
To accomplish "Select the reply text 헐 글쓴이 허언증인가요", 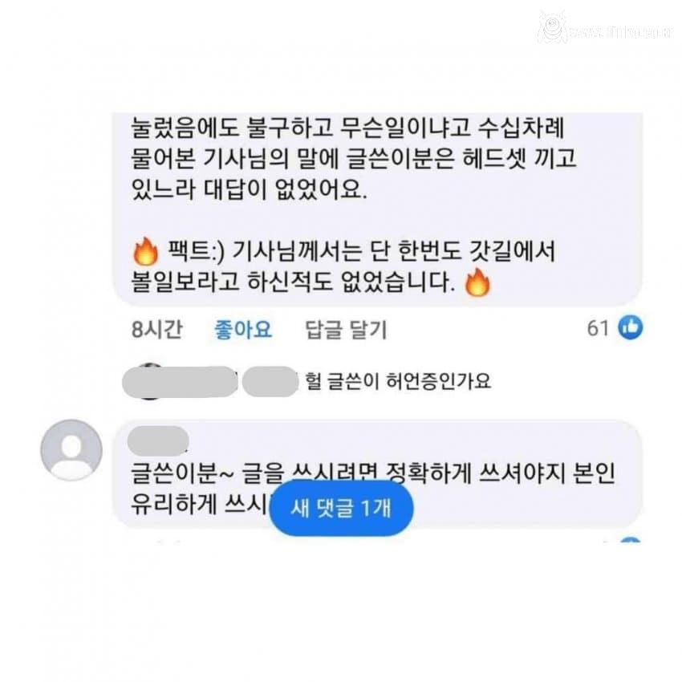I will [x=398, y=381].
